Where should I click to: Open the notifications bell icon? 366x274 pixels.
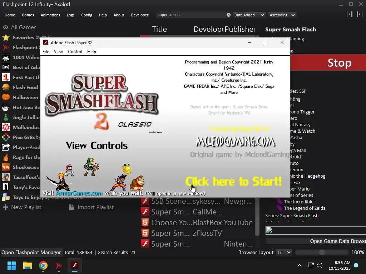[x=356, y=265]
